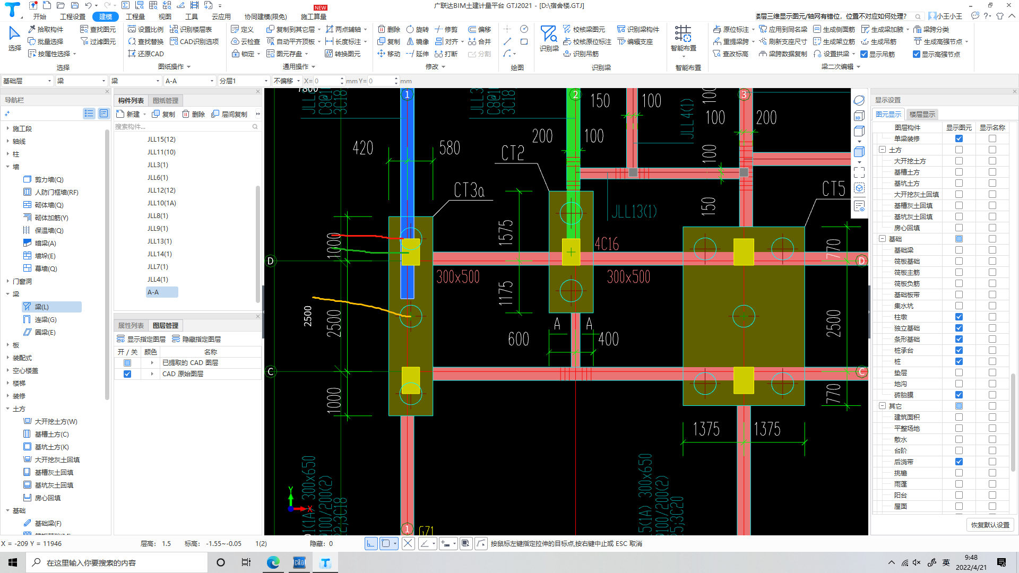Screen dimensions: 1019x573
Task: Click the Windows taskbar search box
Action: click(117, 562)
